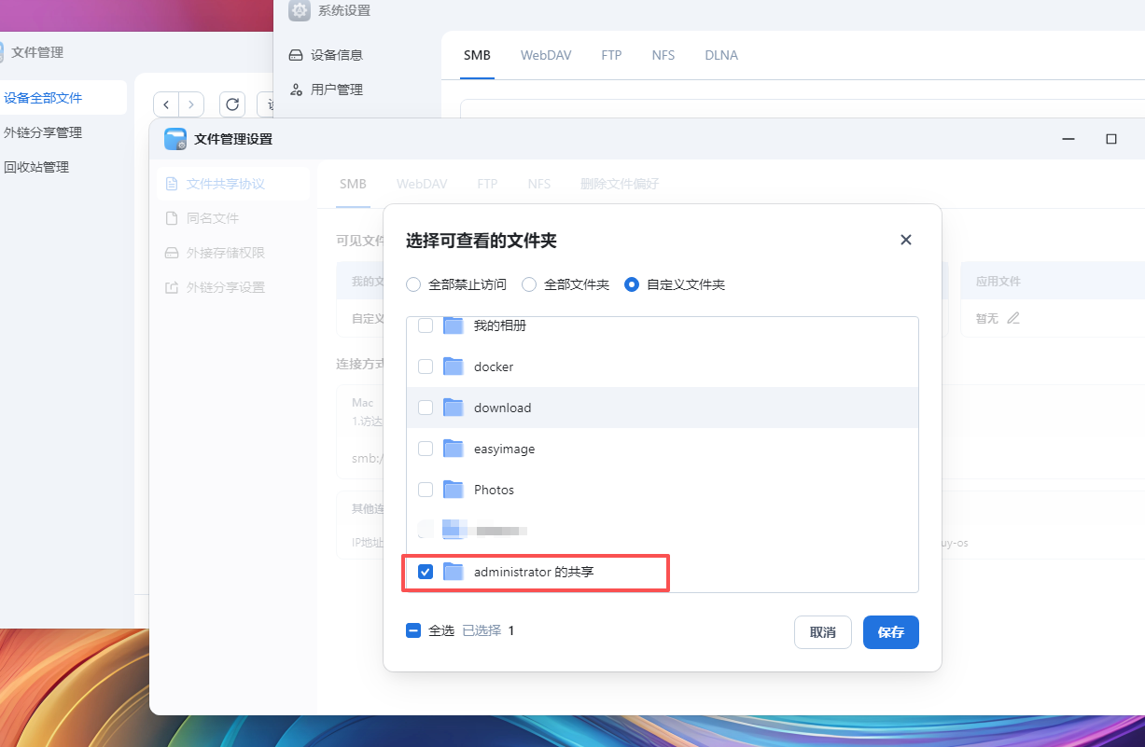The width and height of the screenshot is (1145, 747).
Task: Click the 外链分享设置 share icon
Action: (171, 287)
